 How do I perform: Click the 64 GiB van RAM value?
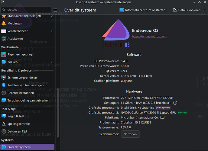click(x=145, y=103)
